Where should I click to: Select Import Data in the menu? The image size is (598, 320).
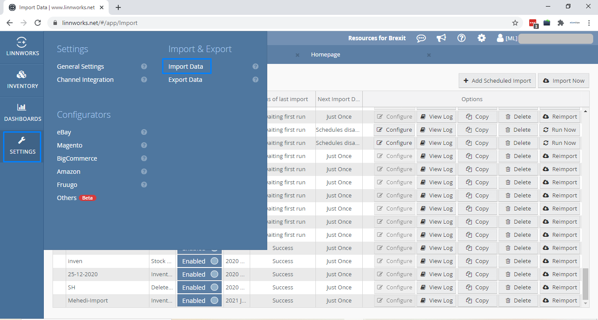click(x=186, y=67)
